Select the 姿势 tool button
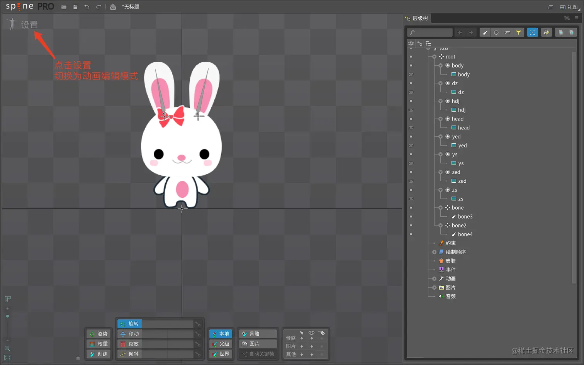The height and width of the screenshot is (365, 584). tap(99, 334)
